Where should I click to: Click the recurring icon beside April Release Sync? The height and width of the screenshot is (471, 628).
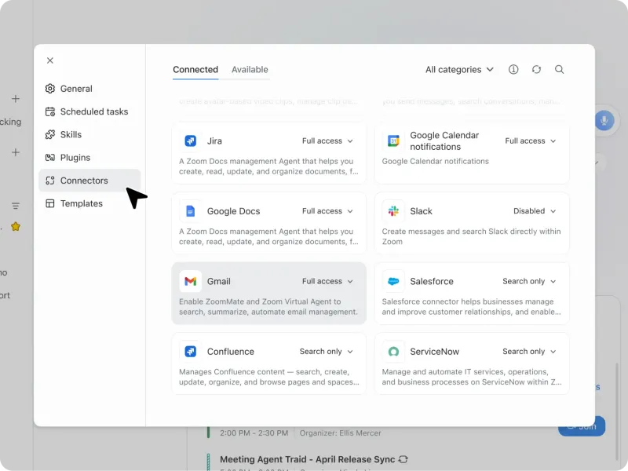pos(403,459)
